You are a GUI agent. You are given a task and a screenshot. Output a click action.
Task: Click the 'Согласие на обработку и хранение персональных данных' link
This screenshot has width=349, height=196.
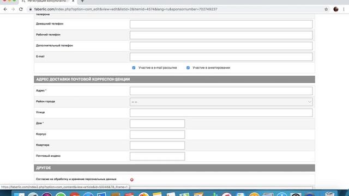76,179
